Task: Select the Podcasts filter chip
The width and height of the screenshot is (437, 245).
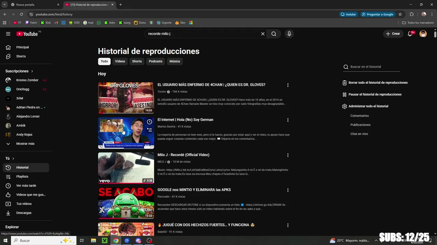Action: [155, 61]
